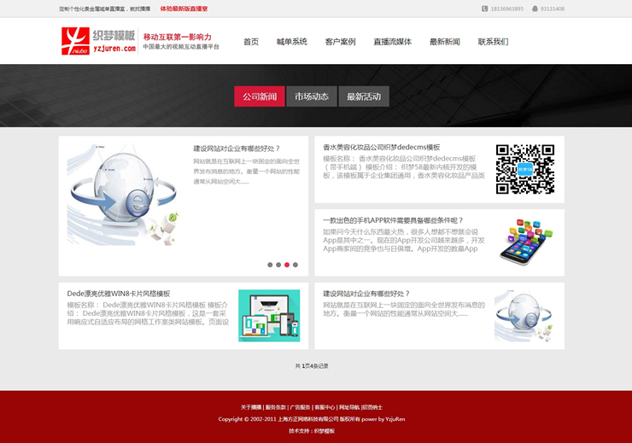Select the first carousel dot
The image size is (632, 443).
(x=270, y=265)
